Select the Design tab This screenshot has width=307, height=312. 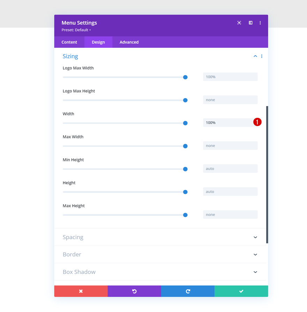(x=98, y=42)
